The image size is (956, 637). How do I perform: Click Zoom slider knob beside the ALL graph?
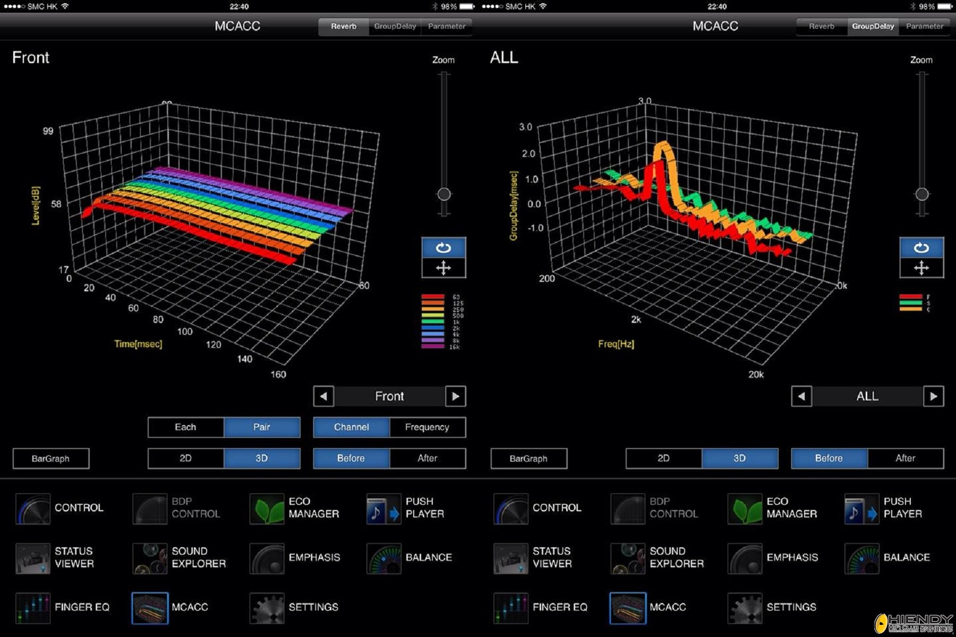tap(922, 194)
